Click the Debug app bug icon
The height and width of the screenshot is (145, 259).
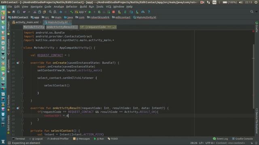(x=99, y=12)
